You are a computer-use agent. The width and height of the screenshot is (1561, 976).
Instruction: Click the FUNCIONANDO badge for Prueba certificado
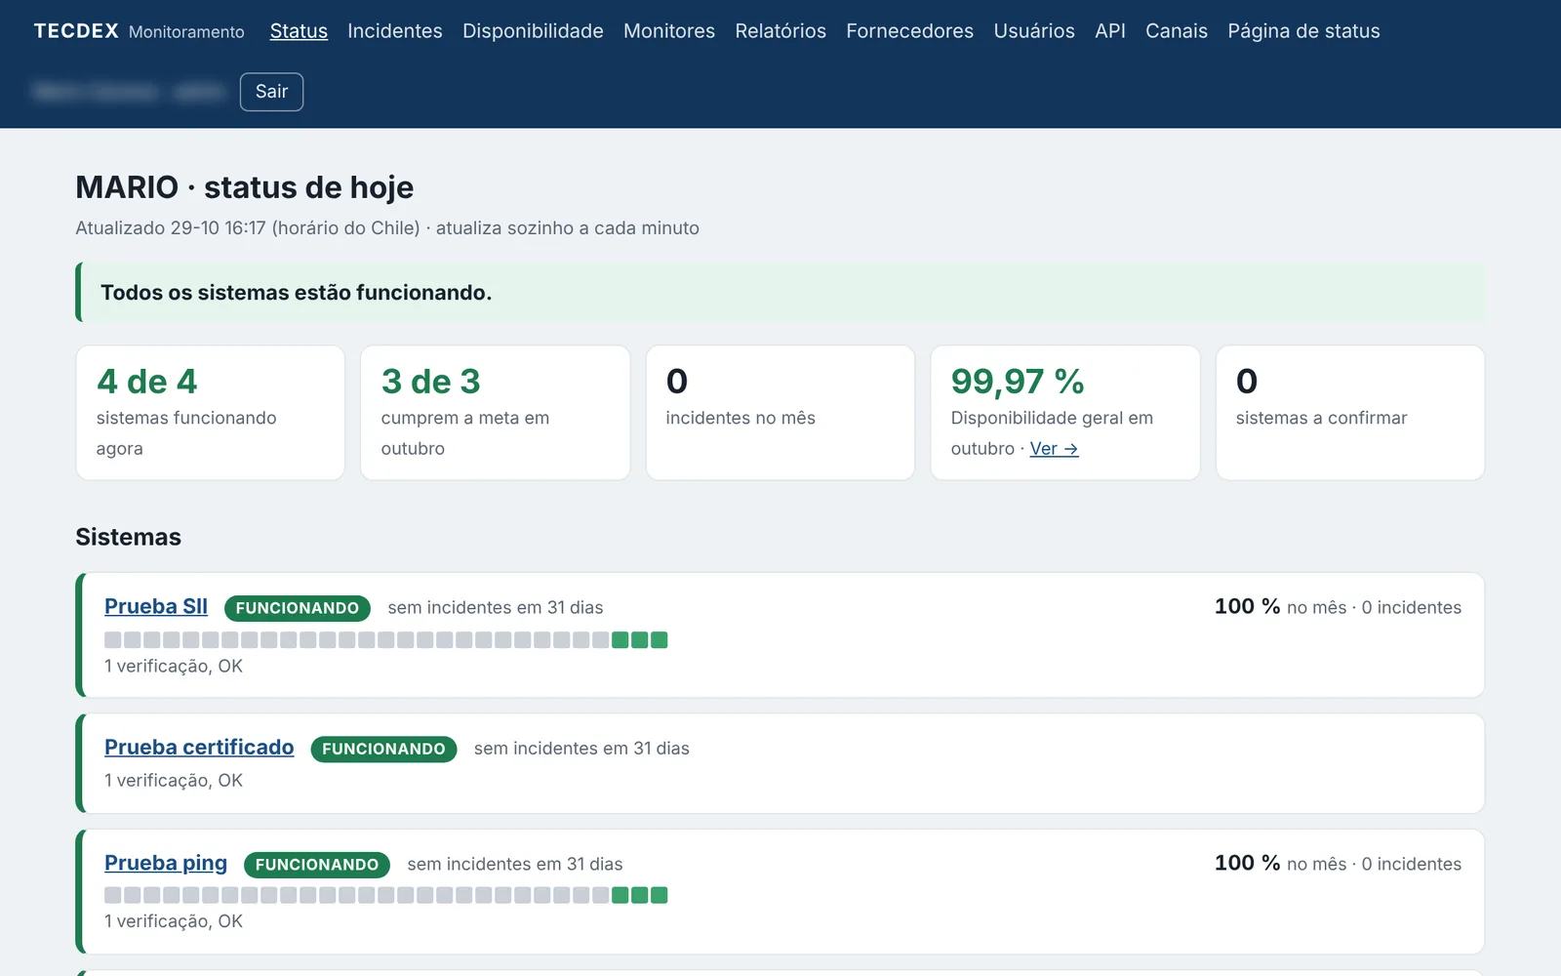pyautogui.click(x=383, y=749)
